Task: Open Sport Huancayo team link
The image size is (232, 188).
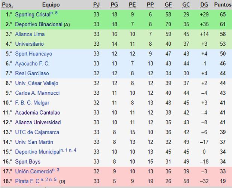Action: pyautogui.click(x=34, y=54)
